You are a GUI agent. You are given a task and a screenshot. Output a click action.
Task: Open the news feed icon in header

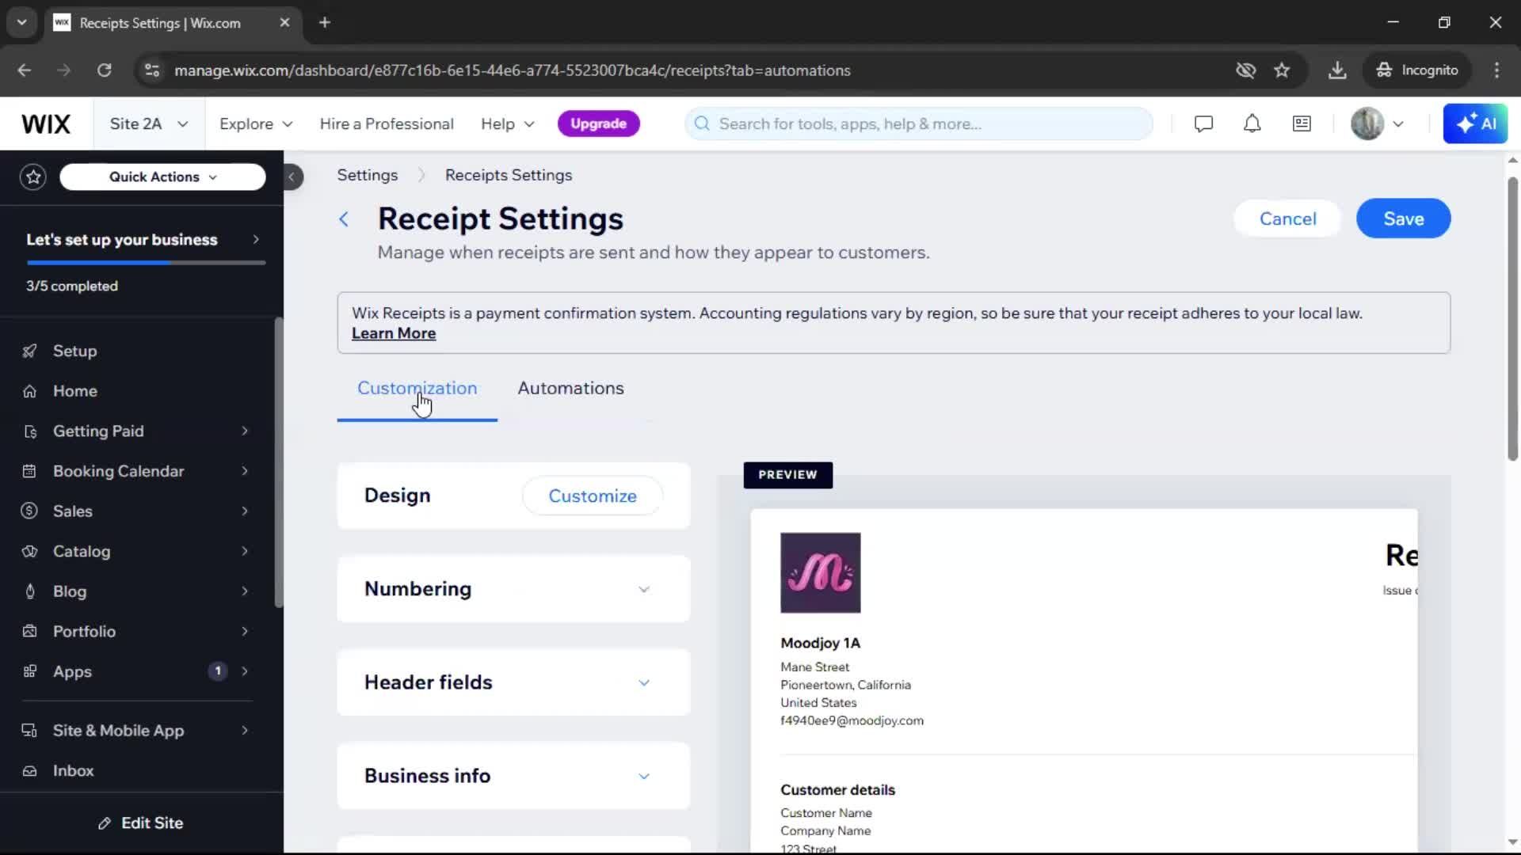tap(1302, 124)
